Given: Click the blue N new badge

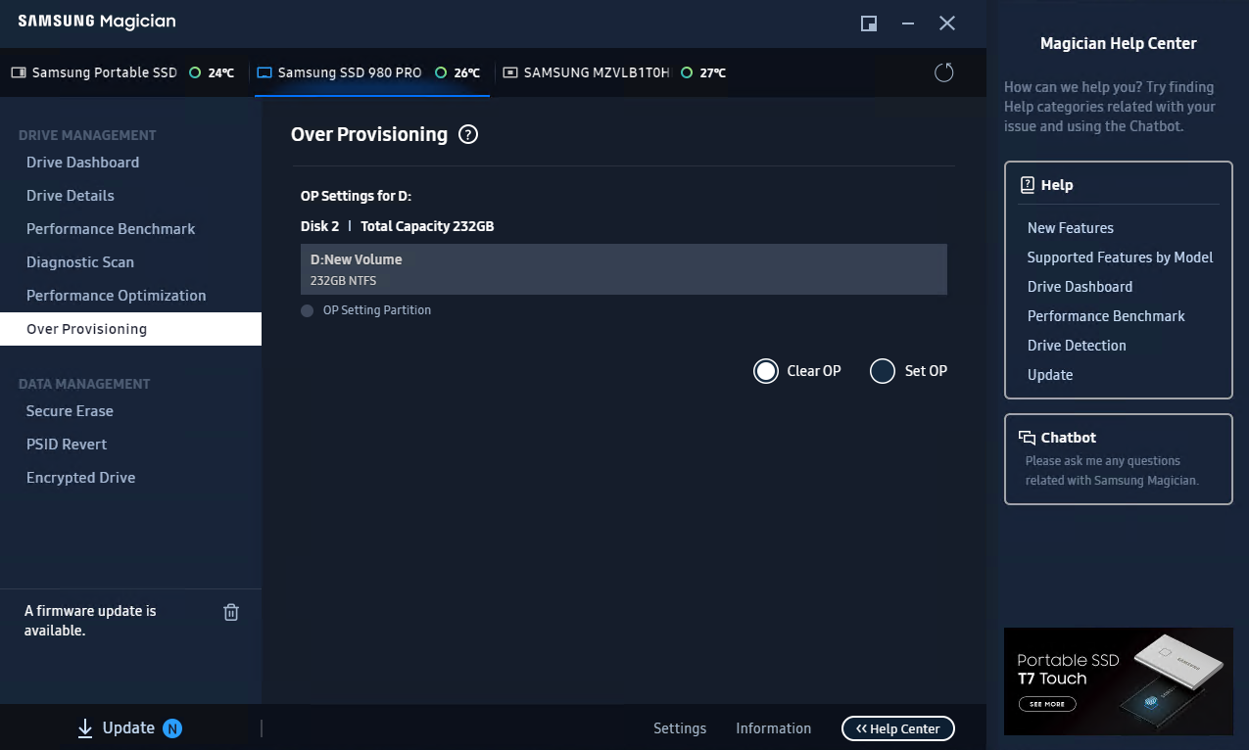Looking at the screenshot, I should (x=172, y=728).
